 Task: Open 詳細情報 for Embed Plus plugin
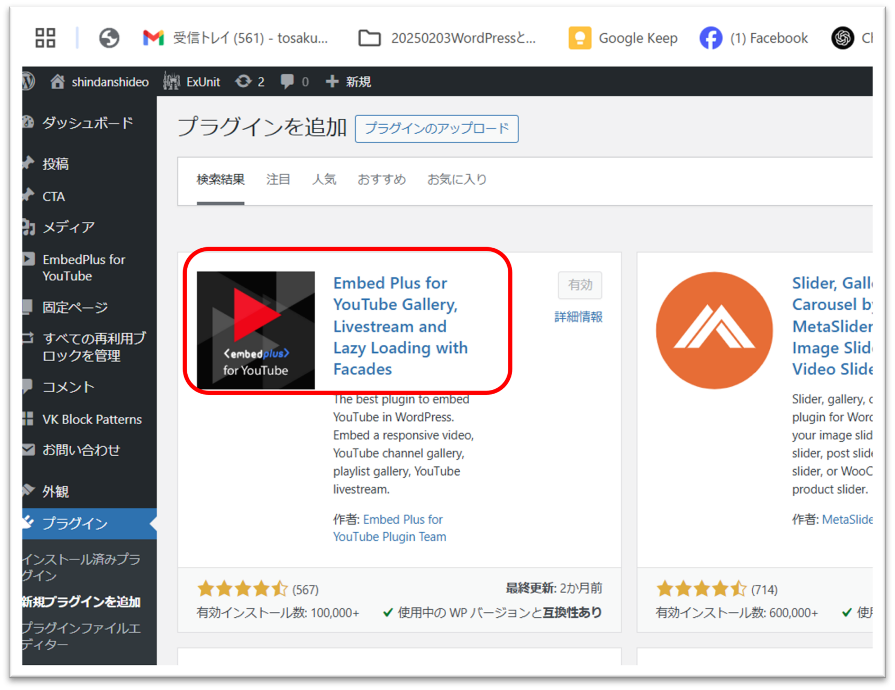[x=578, y=317]
